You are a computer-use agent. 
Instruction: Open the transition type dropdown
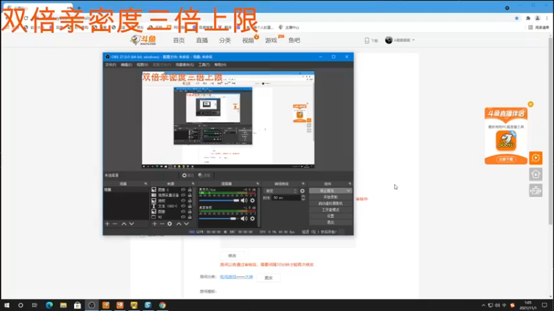click(x=281, y=191)
